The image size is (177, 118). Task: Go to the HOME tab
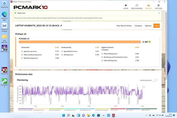coord(126,7)
